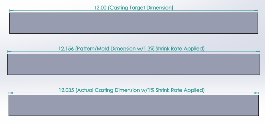Pick the bottom edge of the Casting Target bar
The width and height of the screenshot is (265, 124).
click(x=133, y=33)
